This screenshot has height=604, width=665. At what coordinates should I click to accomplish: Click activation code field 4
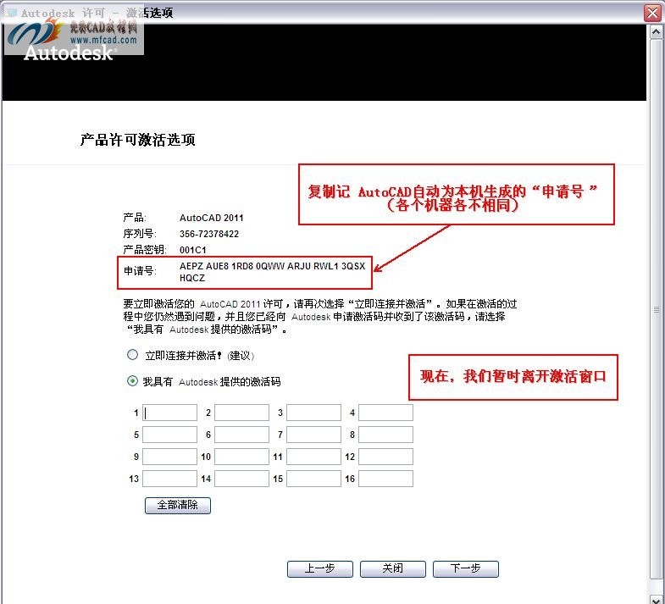[x=386, y=413]
